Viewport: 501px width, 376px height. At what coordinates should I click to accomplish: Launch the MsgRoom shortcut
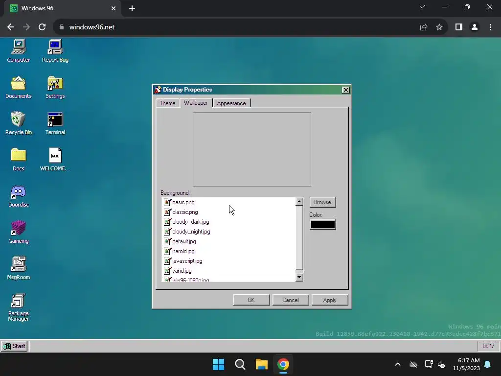click(x=19, y=268)
